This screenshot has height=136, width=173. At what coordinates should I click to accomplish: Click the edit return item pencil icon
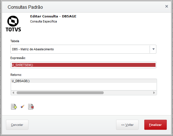(22, 106)
